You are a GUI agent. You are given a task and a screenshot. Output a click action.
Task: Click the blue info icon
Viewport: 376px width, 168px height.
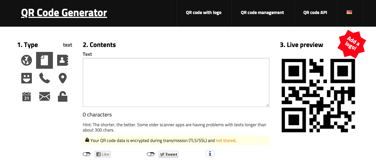210,154
